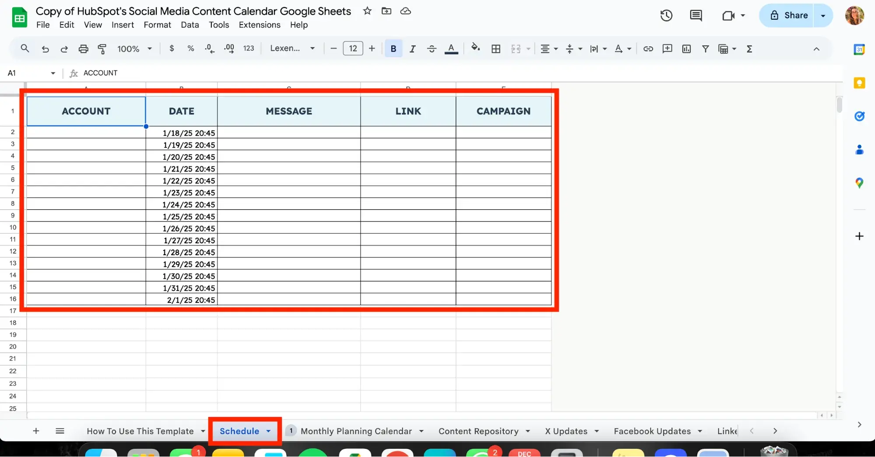Viewport: 875px width, 457px height.
Task: Decrease font size minus button
Action: coord(334,49)
